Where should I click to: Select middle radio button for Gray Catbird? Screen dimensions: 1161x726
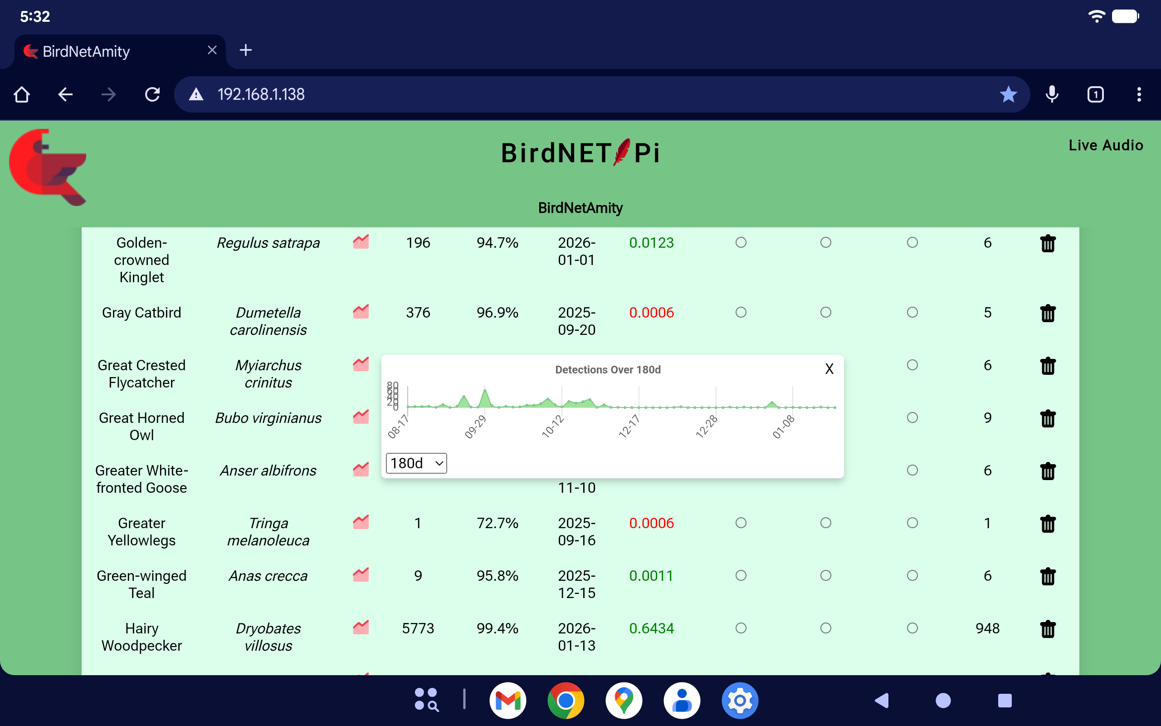click(x=826, y=313)
